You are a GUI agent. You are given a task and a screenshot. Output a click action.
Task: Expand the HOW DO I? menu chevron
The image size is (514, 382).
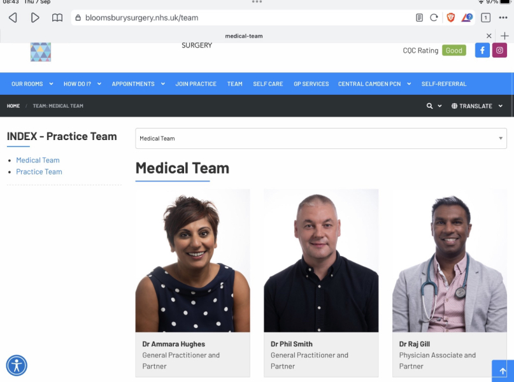(99, 83)
